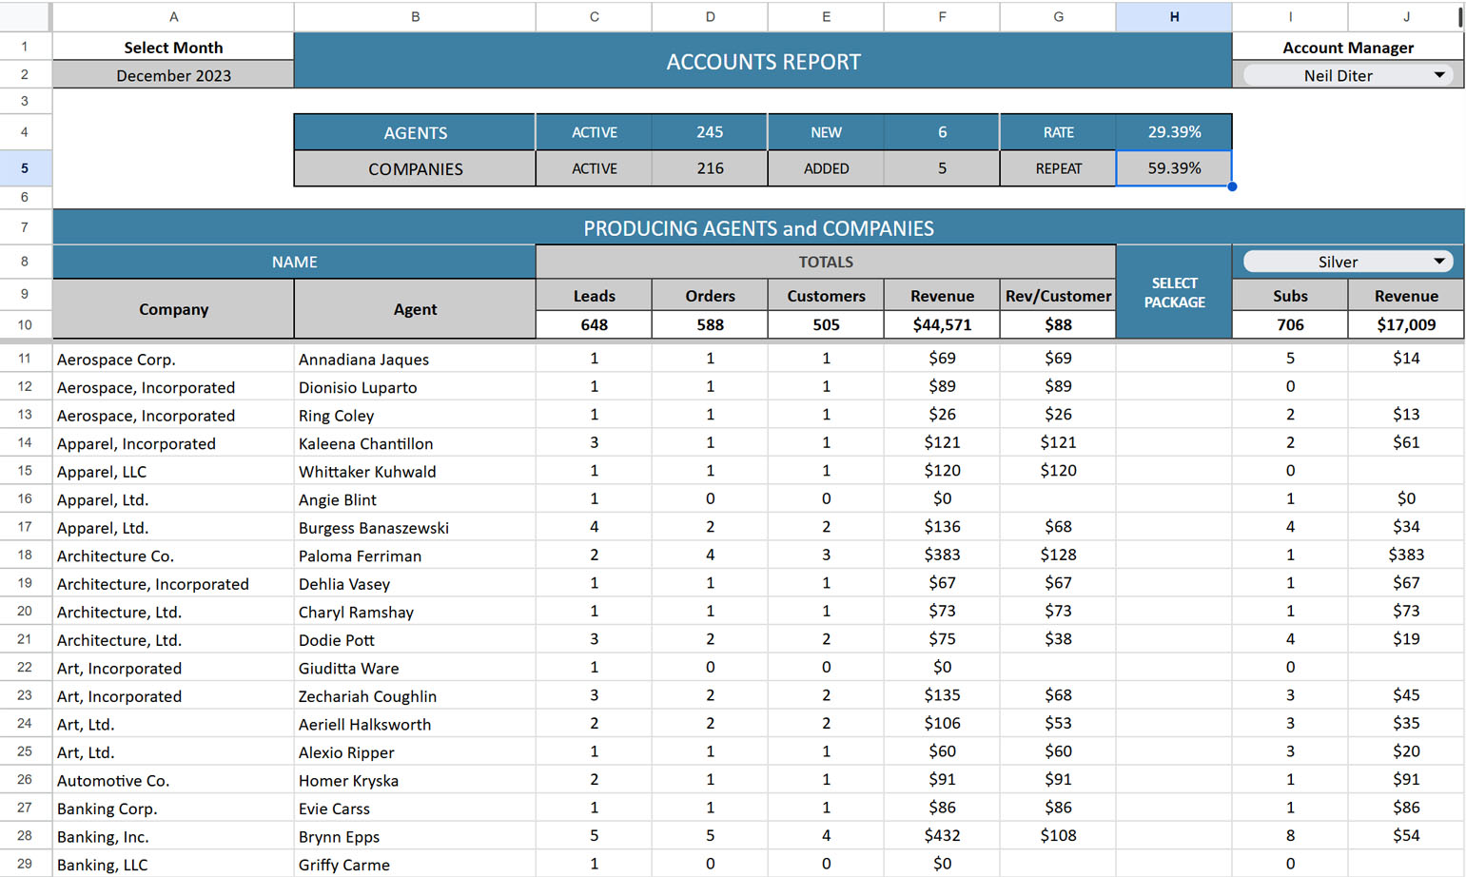Select column H header

coord(1173,16)
